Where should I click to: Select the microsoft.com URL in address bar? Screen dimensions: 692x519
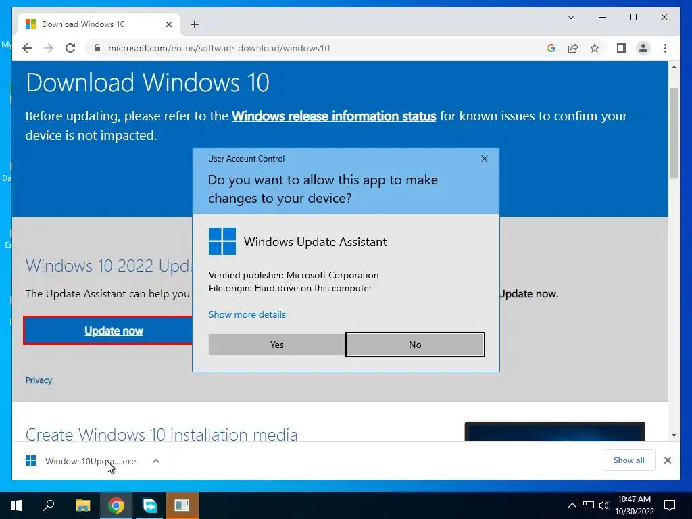[x=218, y=48]
